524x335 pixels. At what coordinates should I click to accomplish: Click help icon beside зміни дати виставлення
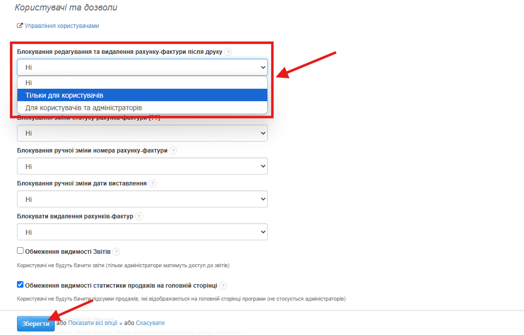click(153, 183)
